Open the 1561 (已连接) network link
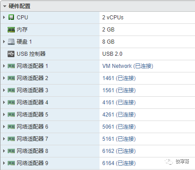Screen dimensions: 195x170 [119, 90]
